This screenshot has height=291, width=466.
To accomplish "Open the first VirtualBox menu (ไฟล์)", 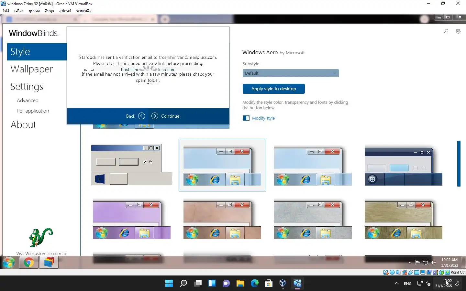I will point(6,11).
